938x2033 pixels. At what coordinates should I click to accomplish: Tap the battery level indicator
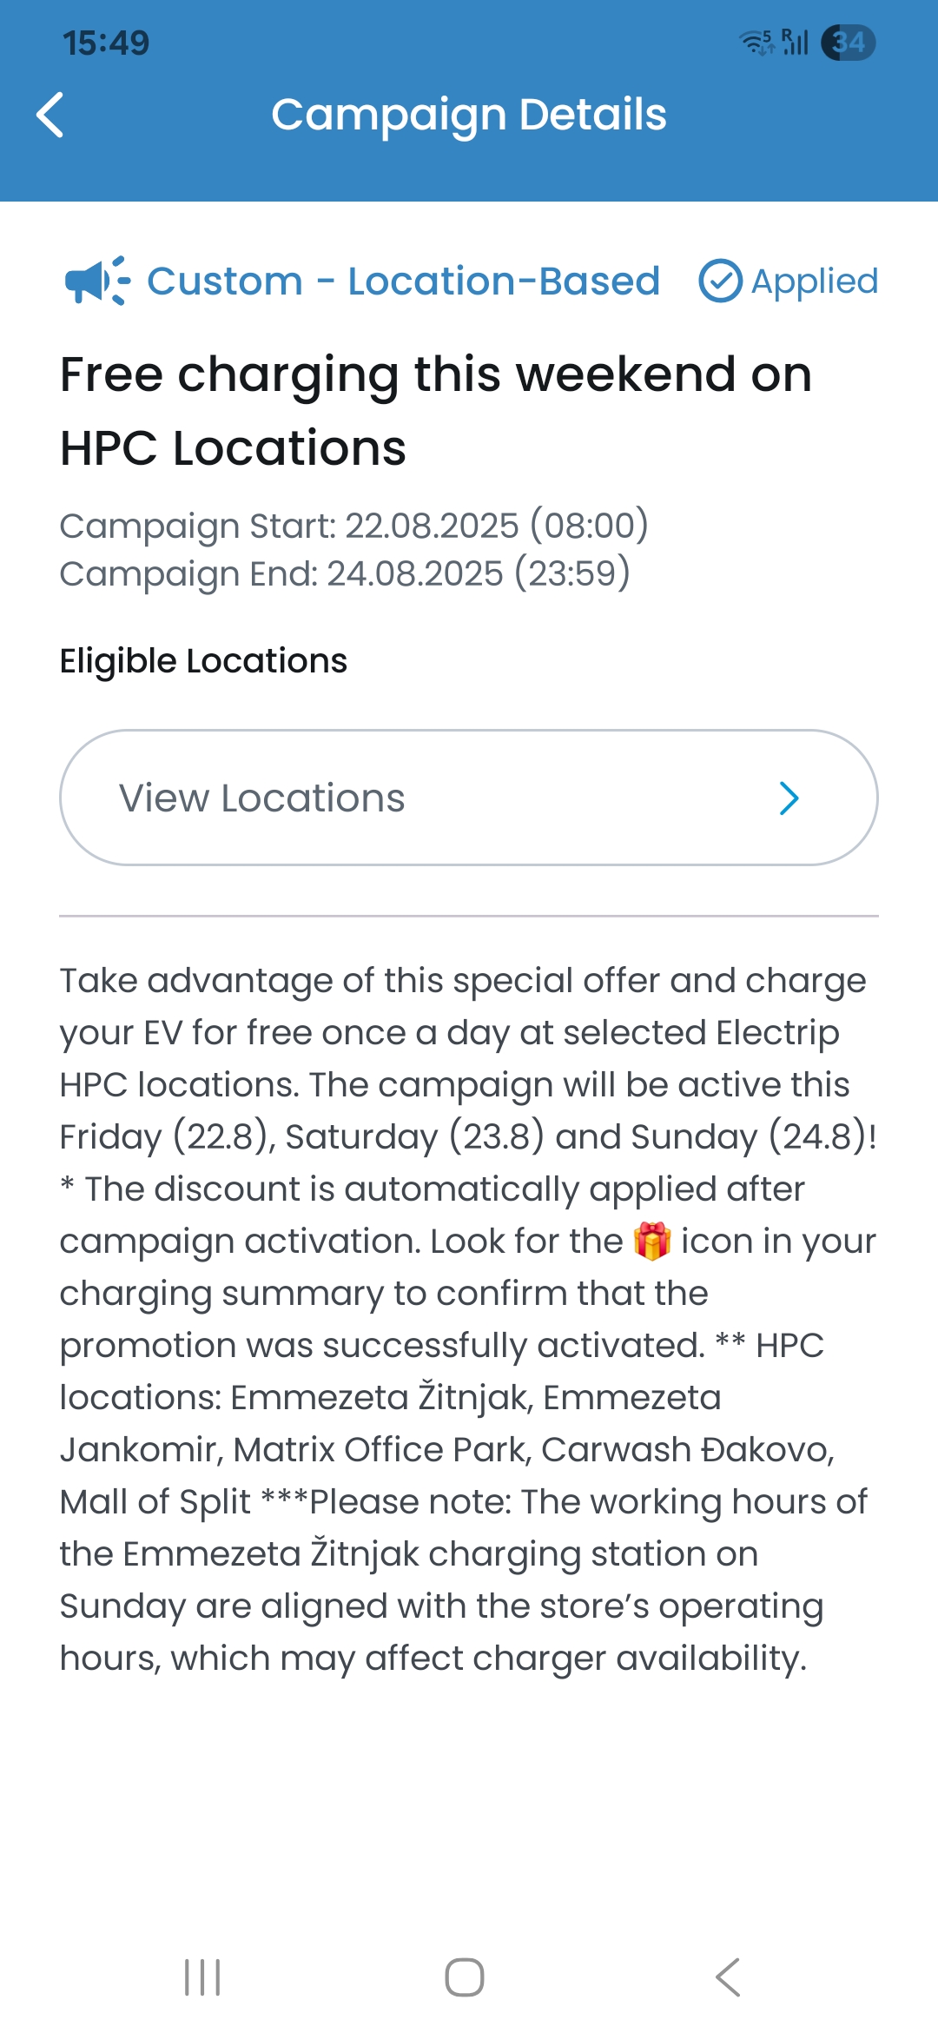[849, 43]
